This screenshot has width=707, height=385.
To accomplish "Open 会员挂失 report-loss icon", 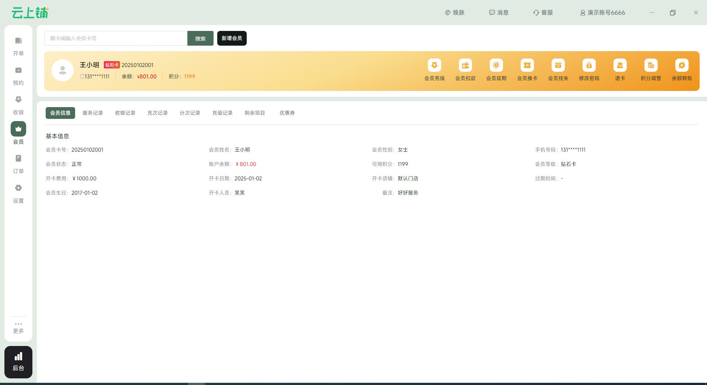I will 558,66.
